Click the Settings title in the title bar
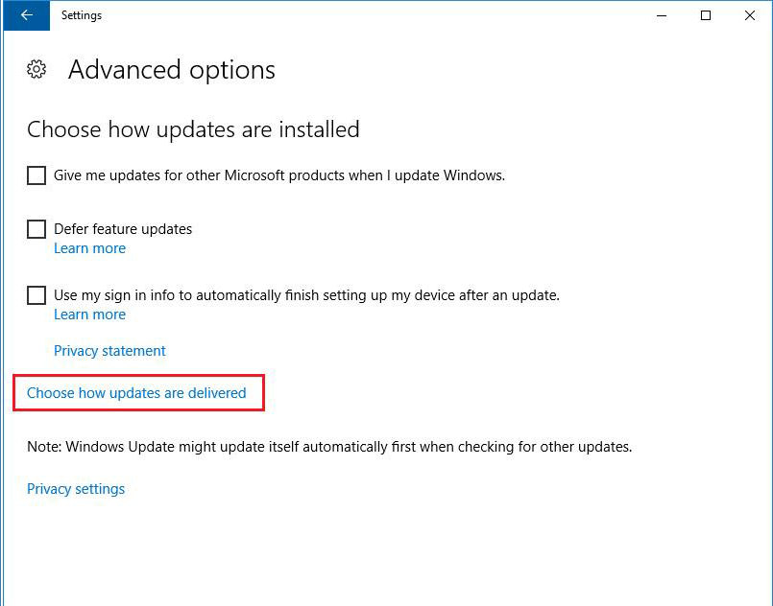773x606 pixels. (82, 15)
